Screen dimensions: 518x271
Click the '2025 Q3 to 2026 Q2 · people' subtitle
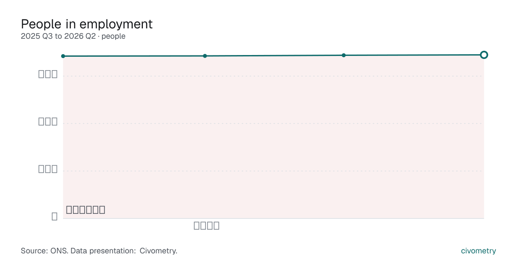tap(73, 36)
